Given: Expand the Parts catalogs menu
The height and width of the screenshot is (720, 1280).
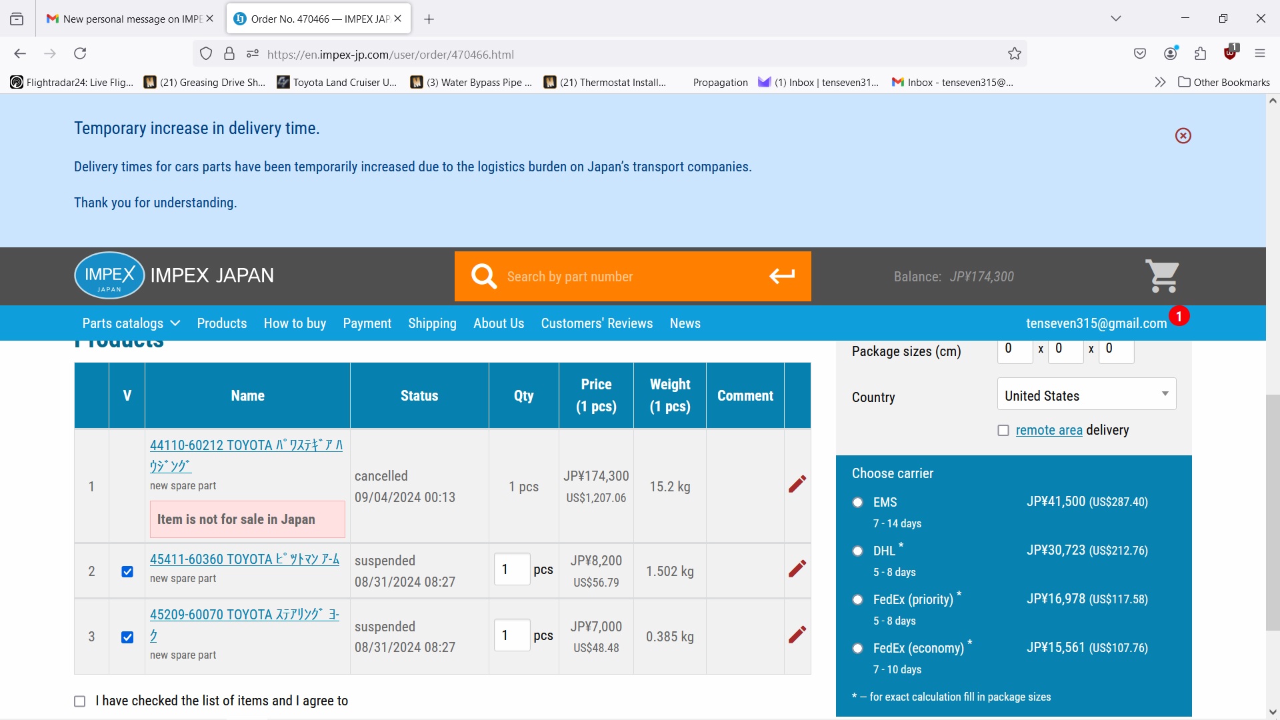Looking at the screenshot, I should 131,323.
